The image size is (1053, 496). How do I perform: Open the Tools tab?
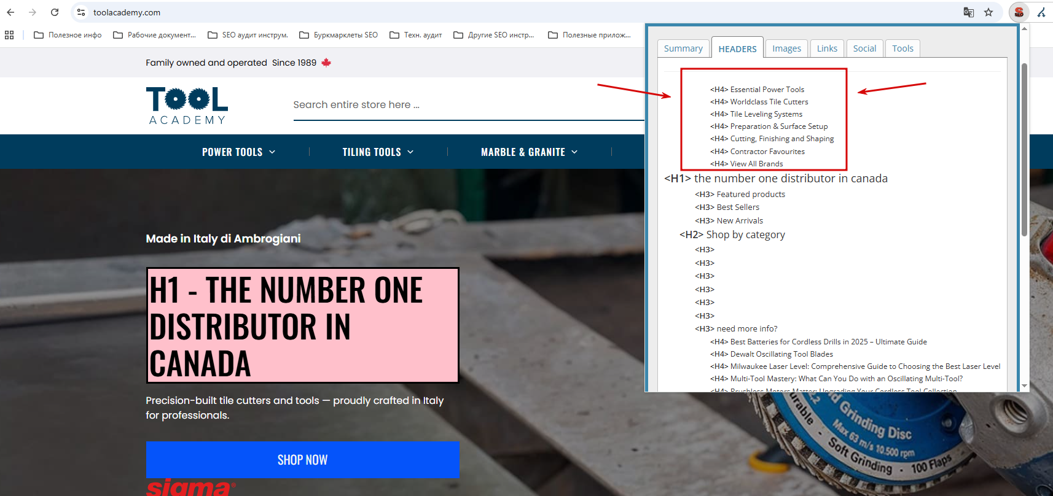902,48
